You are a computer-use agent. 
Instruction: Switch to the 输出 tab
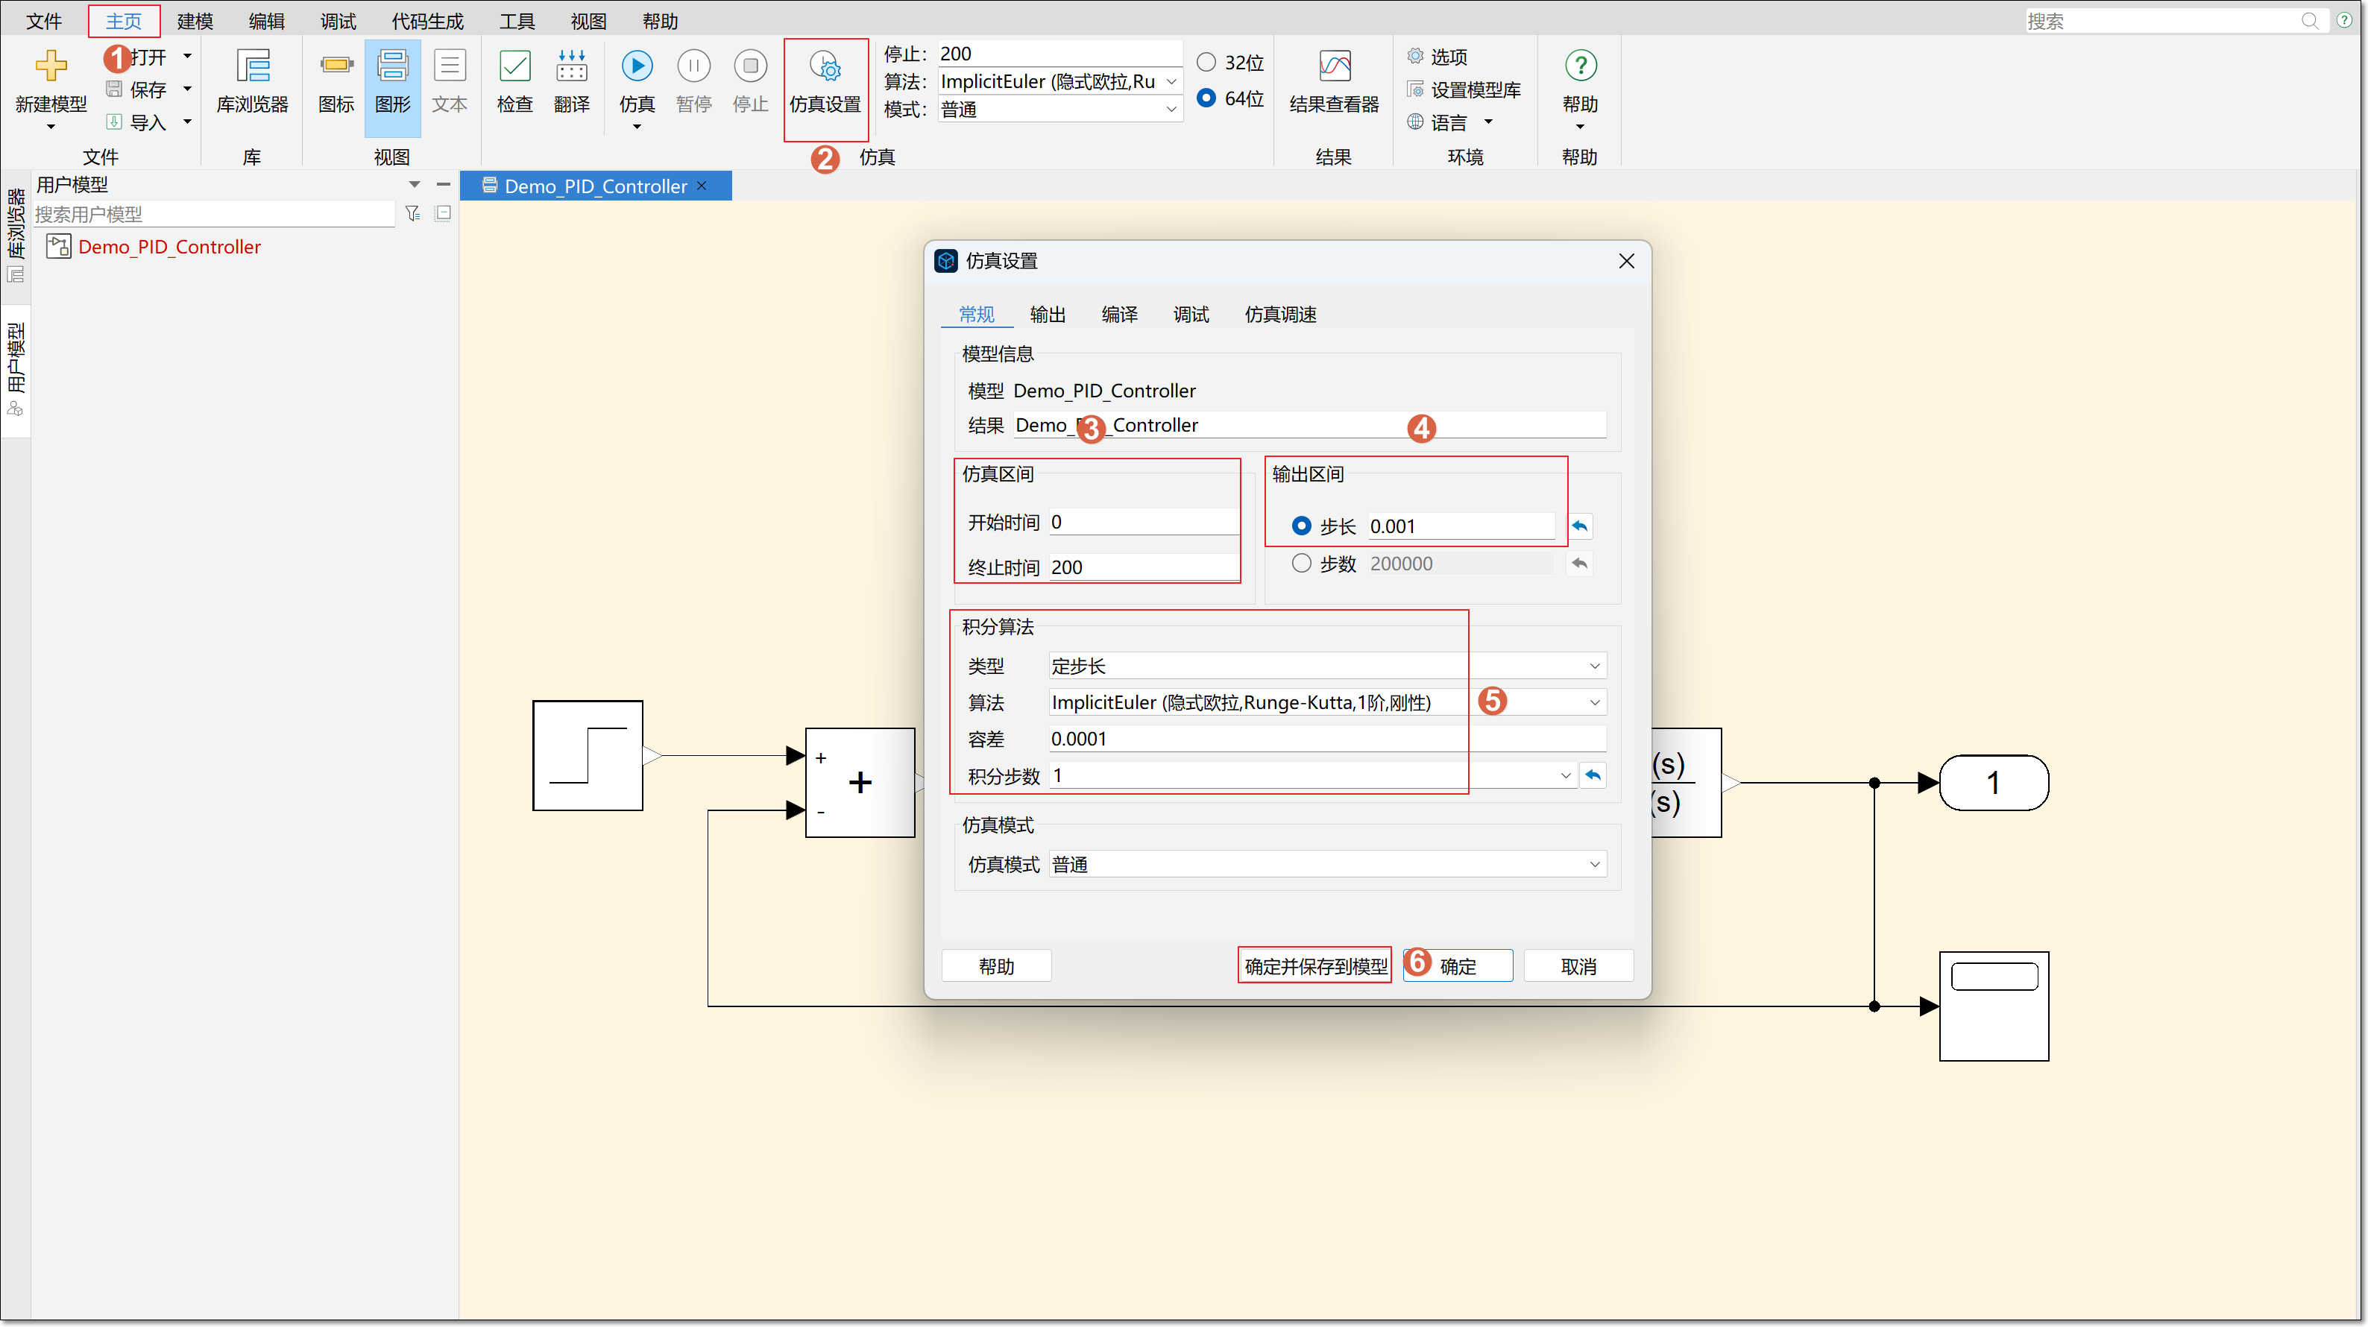click(x=1047, y=315)
